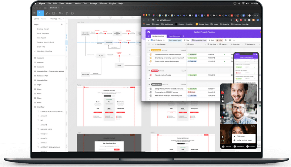
Task: Toggle approved check for Email design row
Action: 224,58
